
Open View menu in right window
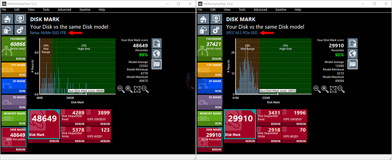[x=227, y=10]
